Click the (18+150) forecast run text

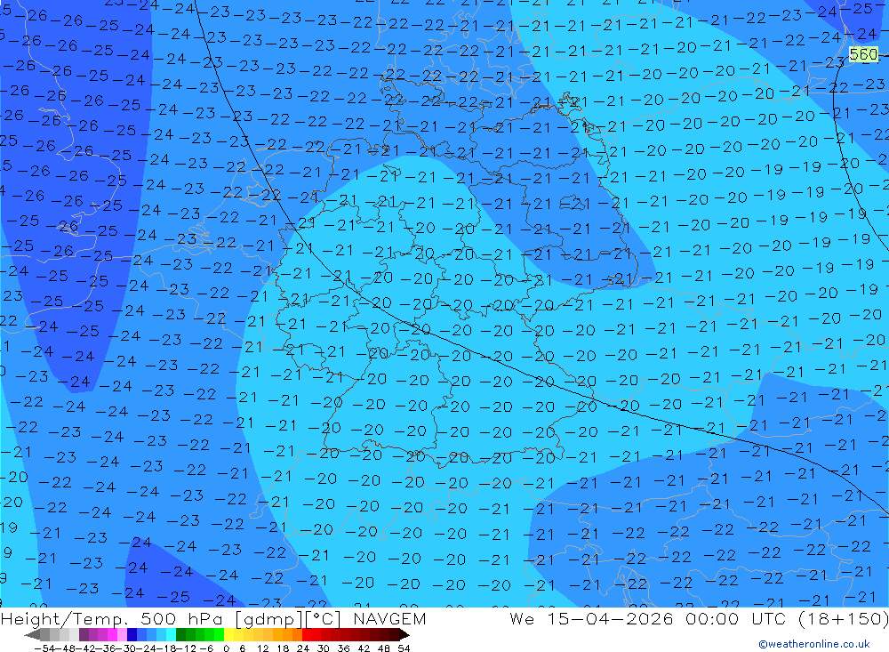coord(843,618)
